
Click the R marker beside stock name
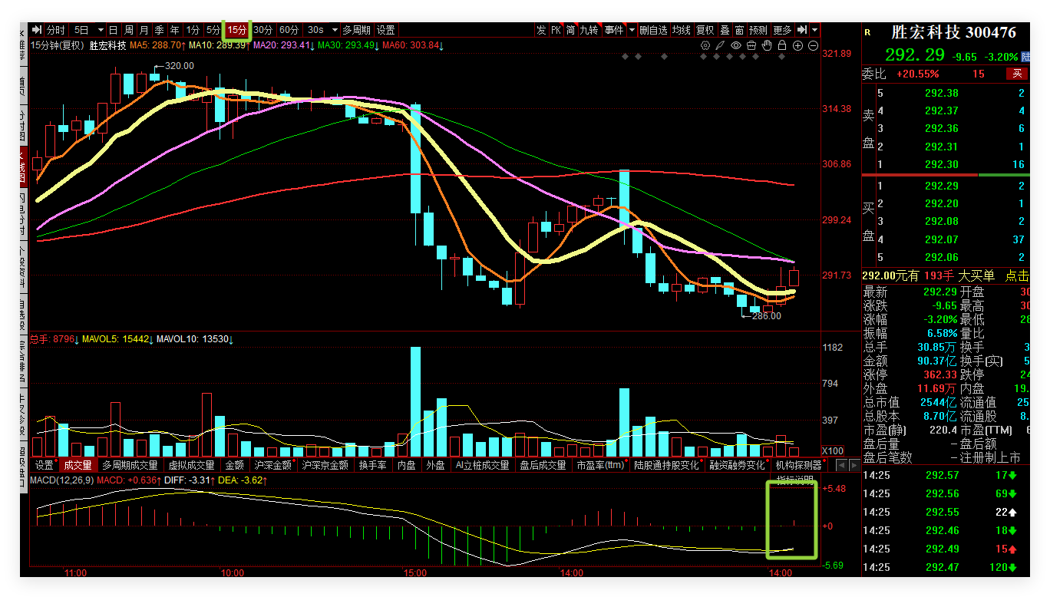point(867,32)
